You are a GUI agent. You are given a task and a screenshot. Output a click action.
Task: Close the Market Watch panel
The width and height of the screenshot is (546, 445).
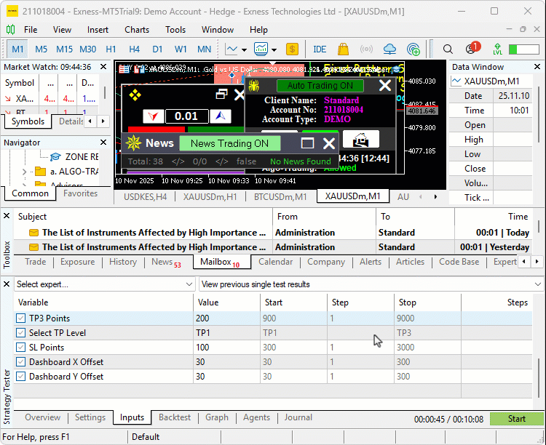(x=103, y=66)
